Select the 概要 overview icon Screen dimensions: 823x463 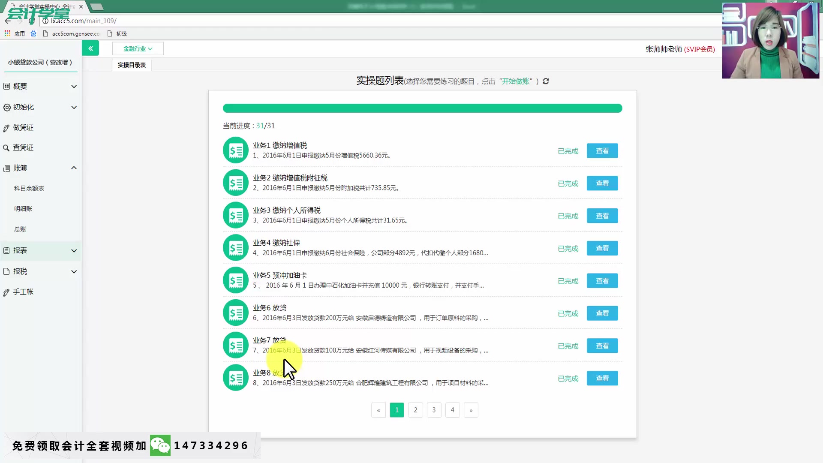point(6,86)
